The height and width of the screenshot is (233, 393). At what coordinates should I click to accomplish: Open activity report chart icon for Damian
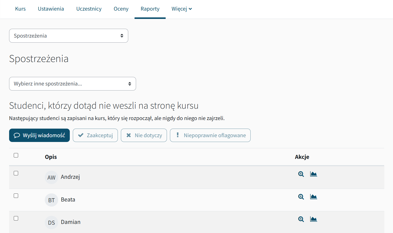(314, 219)
